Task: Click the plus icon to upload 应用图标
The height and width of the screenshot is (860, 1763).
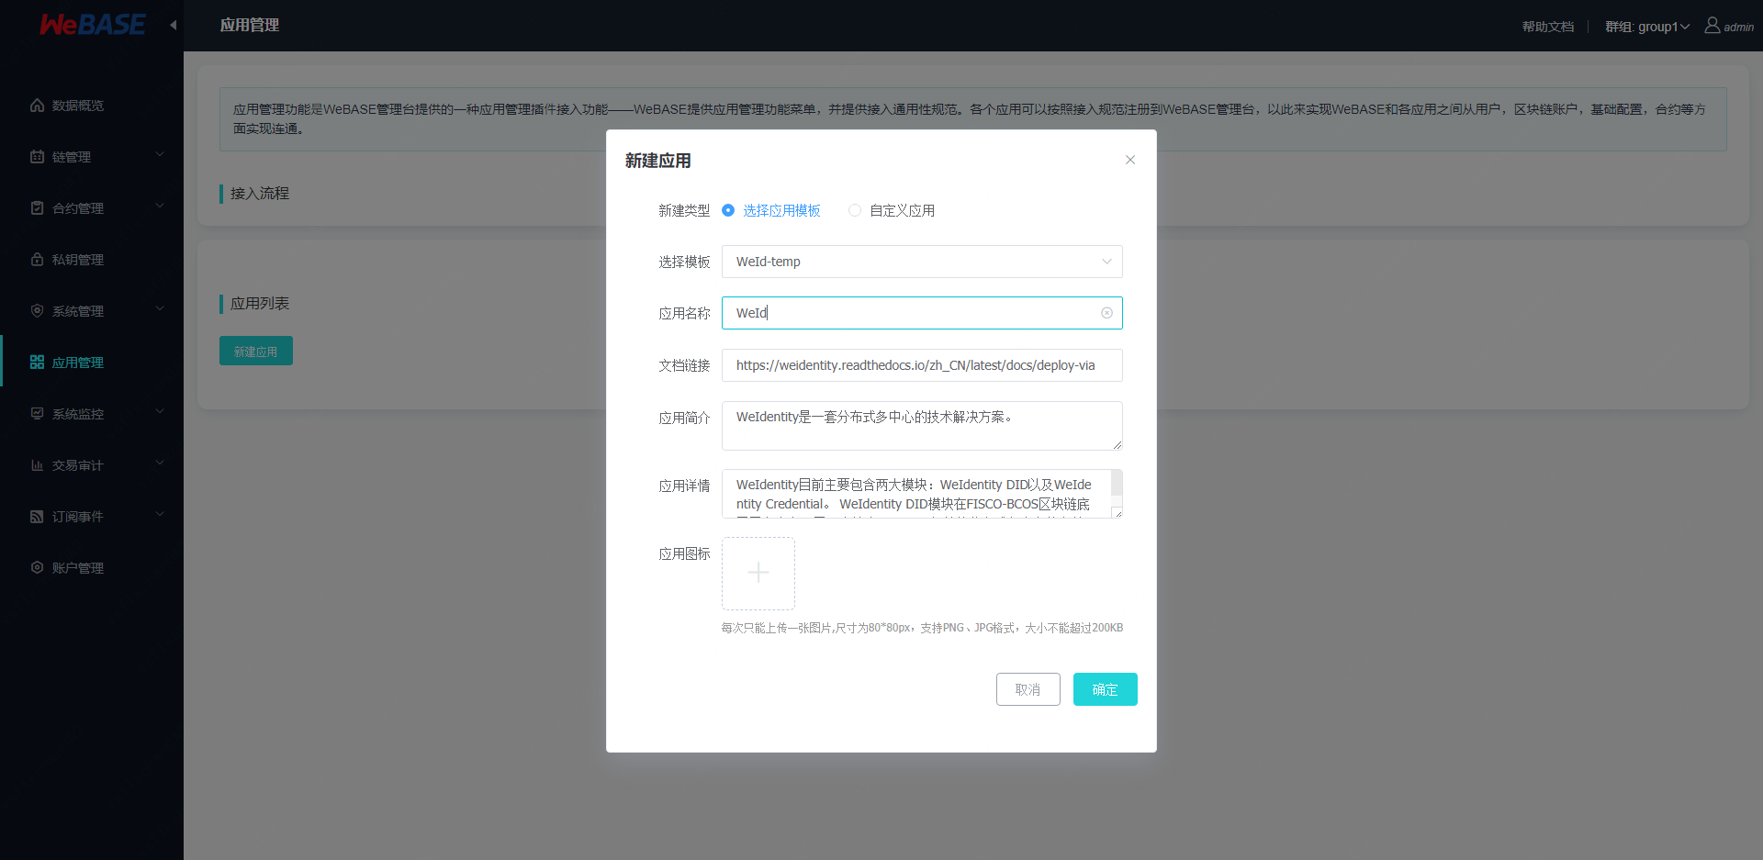Action: tap(758, 573)
